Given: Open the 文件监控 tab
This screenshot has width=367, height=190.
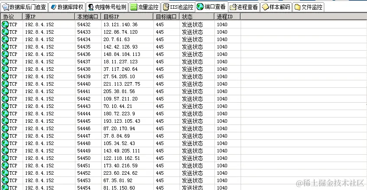Looking at the screenshot, I should [308, 7].
